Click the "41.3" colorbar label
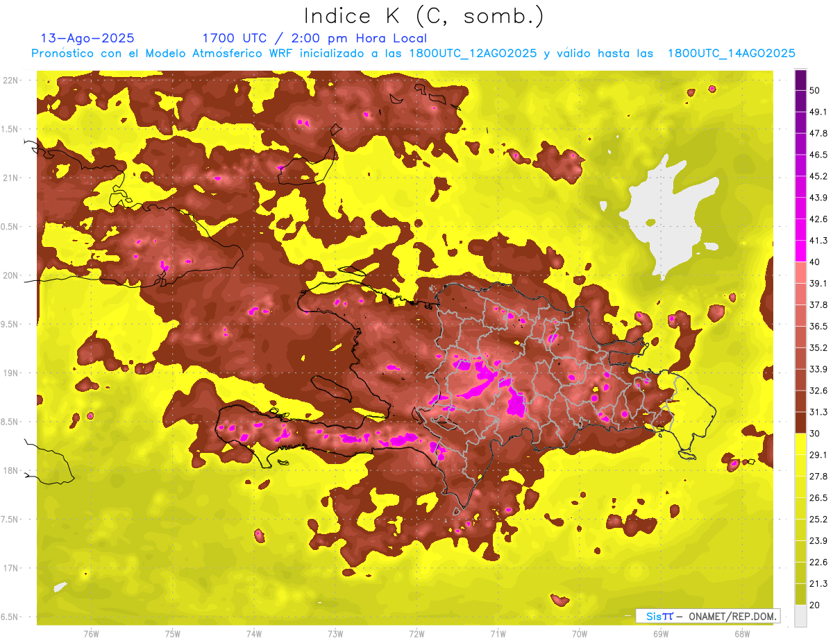The image size is (833, 643). pos(818,241)
